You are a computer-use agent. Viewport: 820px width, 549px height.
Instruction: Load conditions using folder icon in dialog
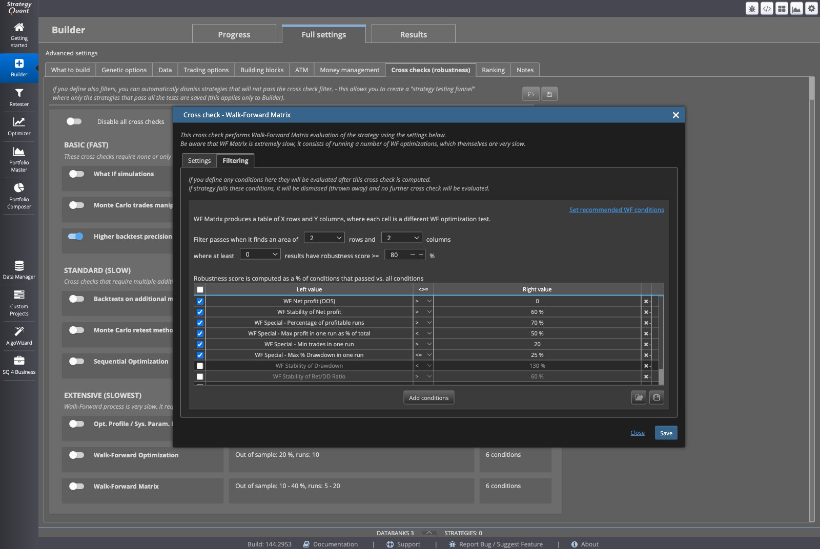639,397
